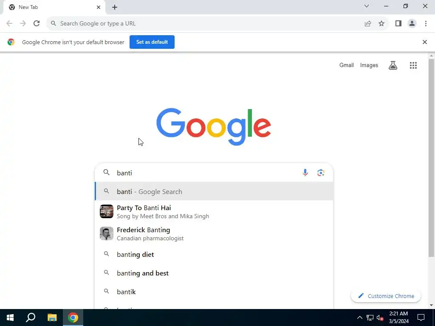Open Search Labs flask icon
This screenshot has width=435, height=326.
point(393,65)
